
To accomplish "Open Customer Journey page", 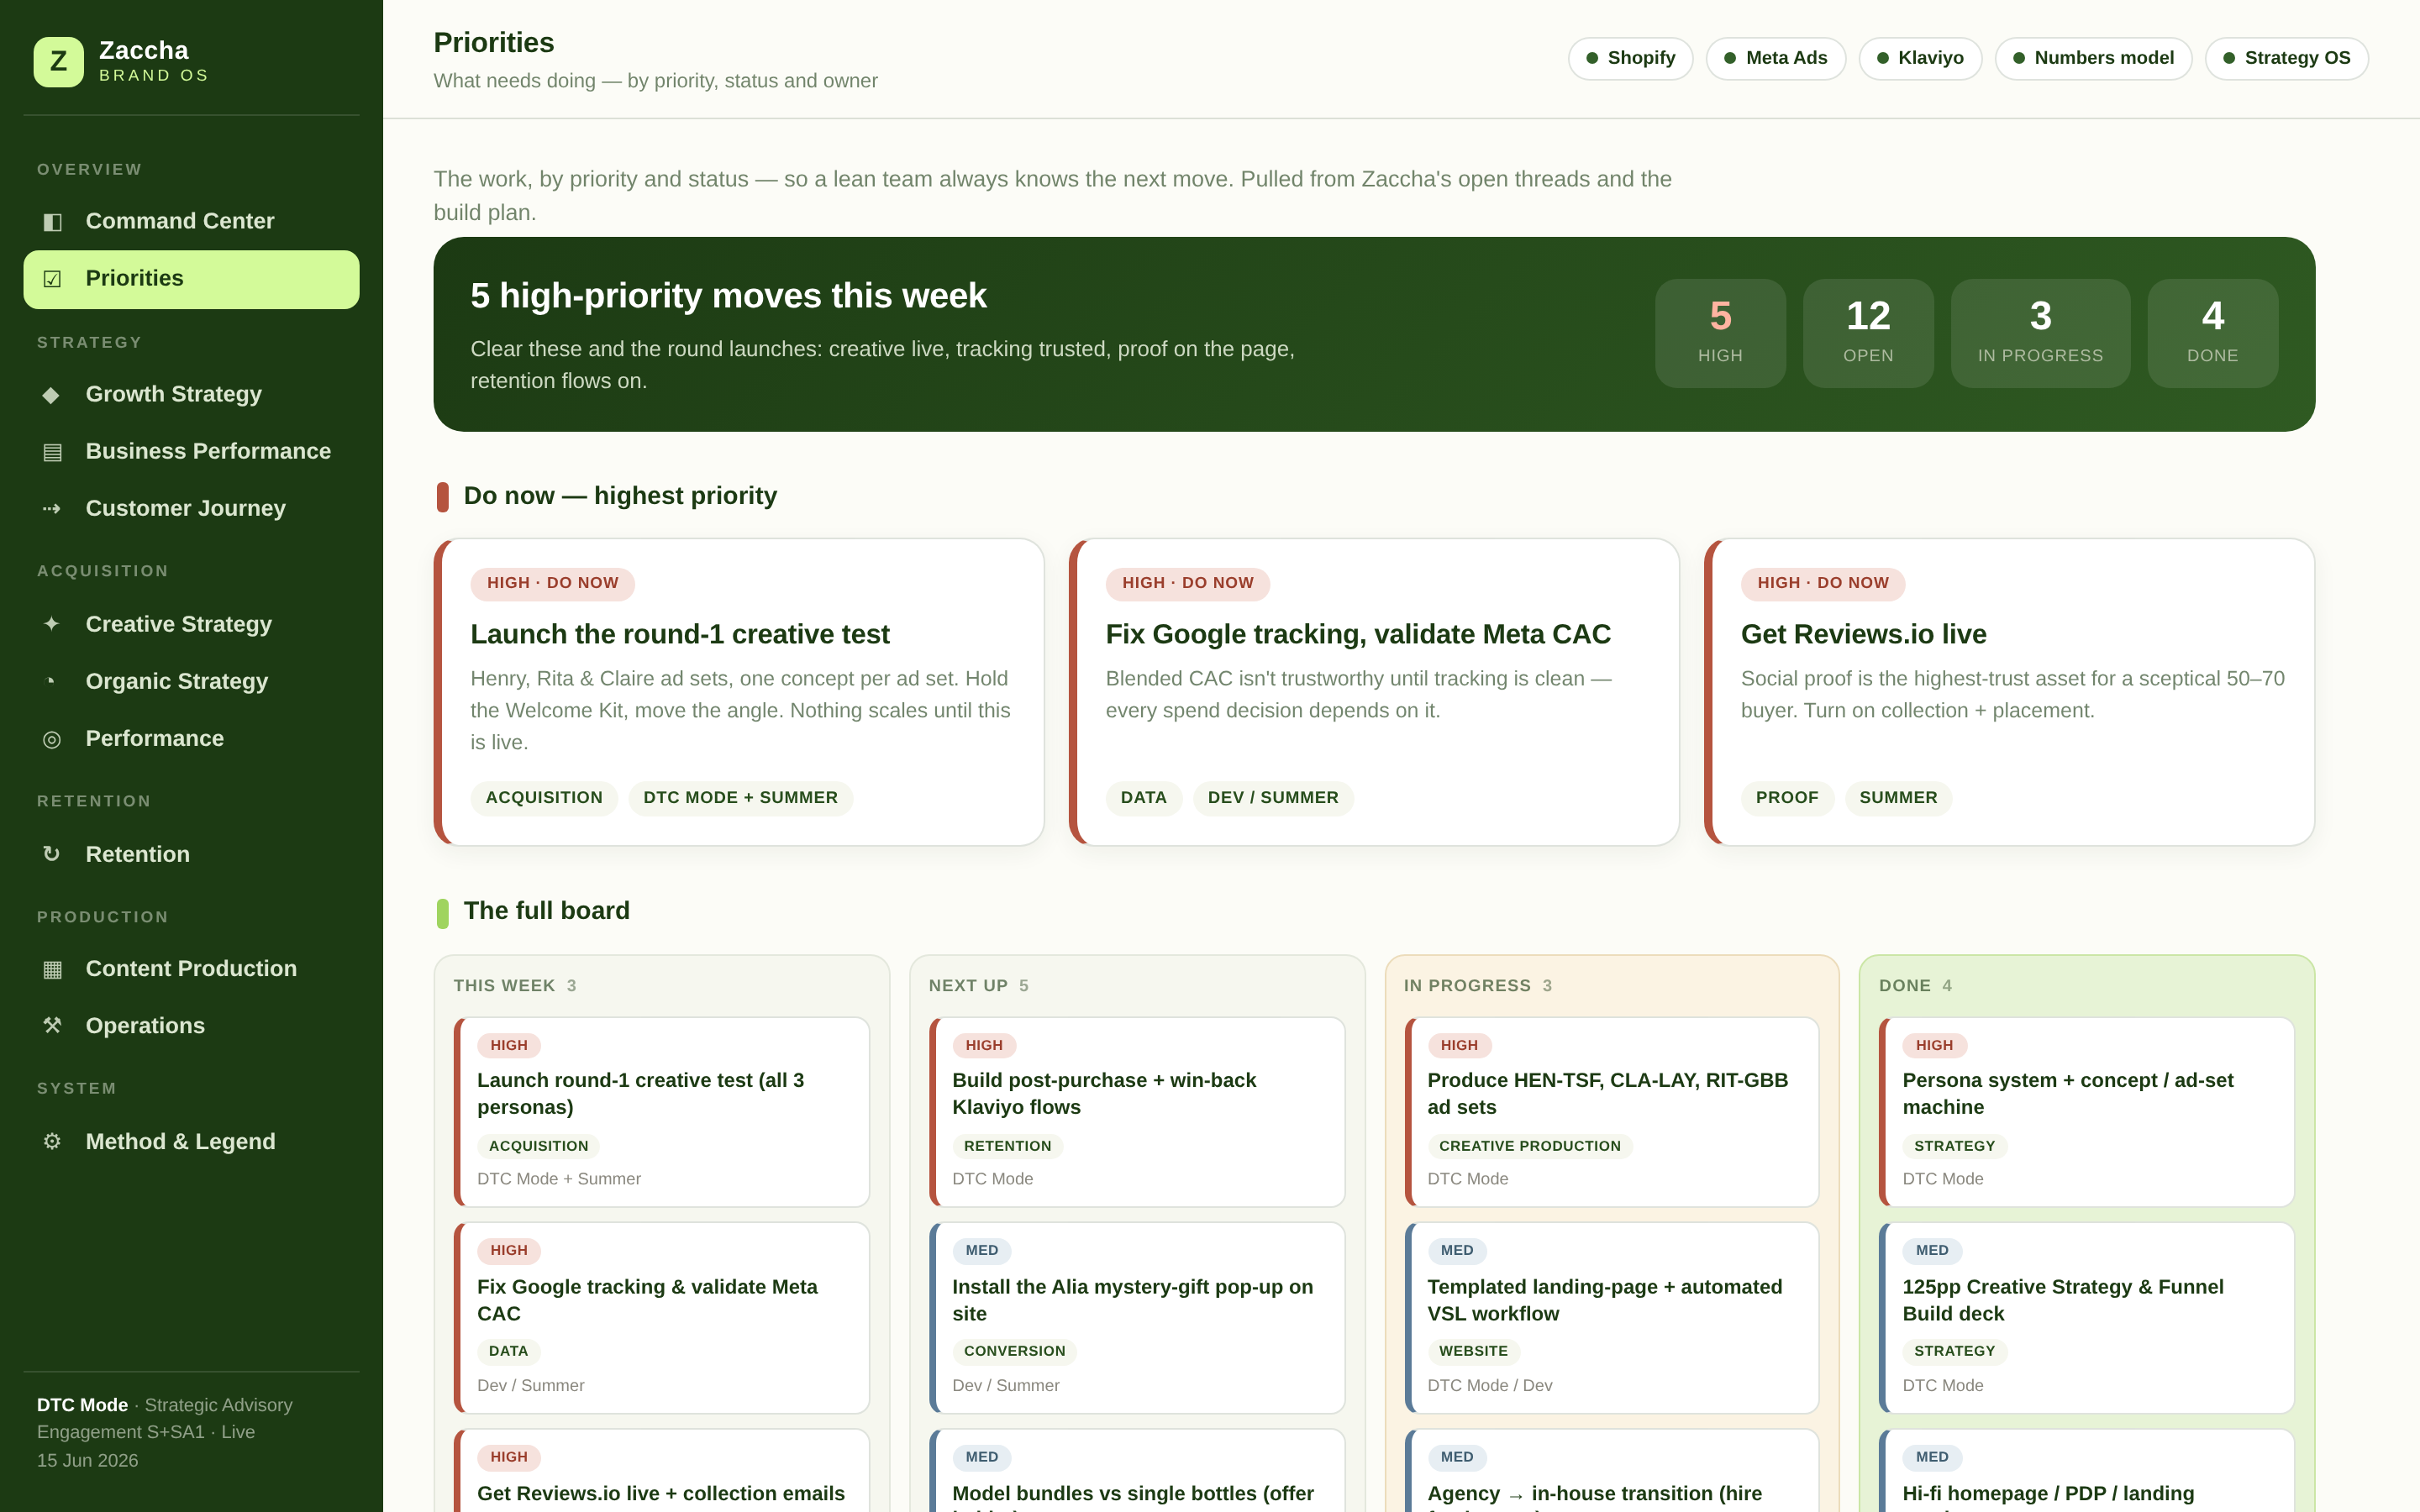I will click(x=191, y=509).
